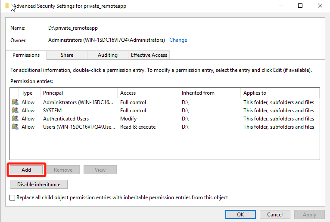Click the Change owner link
330x222 pixels.
pyautogui.click(x=178, y=40)
